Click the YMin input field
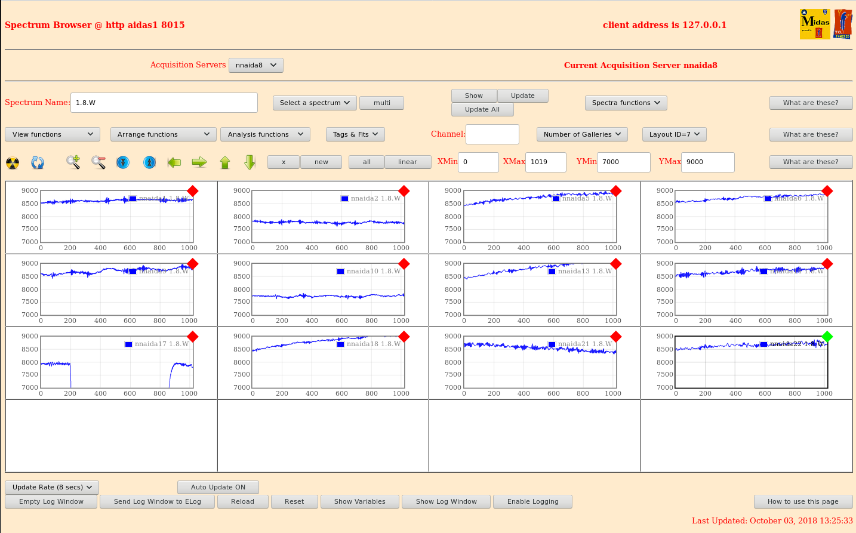 point(624,162)
